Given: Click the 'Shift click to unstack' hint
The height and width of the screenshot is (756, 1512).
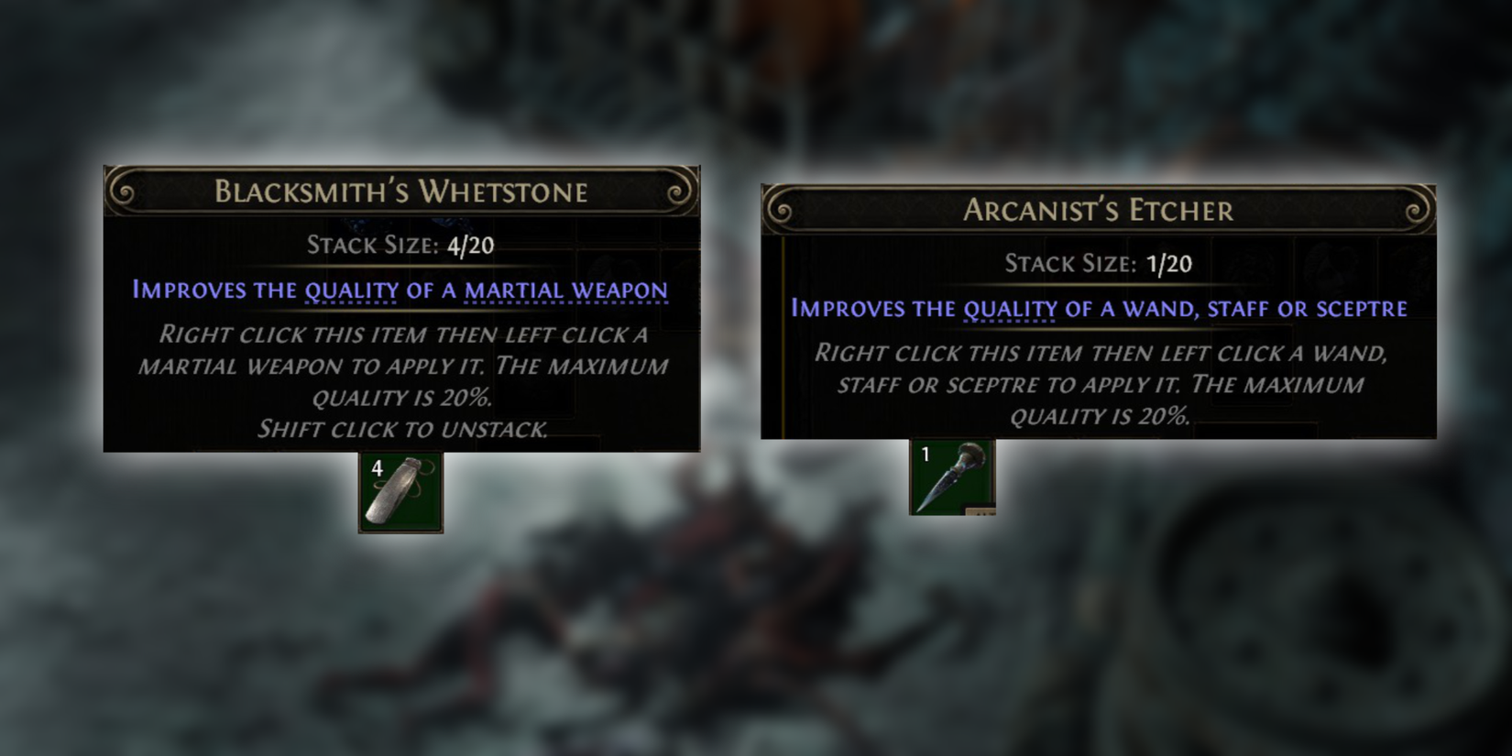Looking at the screenshot, I should click(402, 429).
